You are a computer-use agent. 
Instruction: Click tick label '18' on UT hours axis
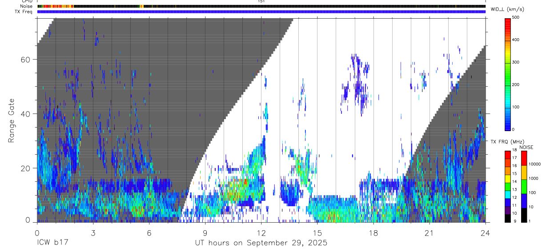point(373,233)
